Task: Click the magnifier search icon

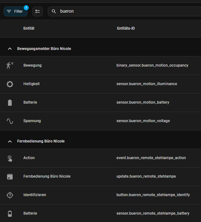Action: pyautogui.click(x=54, y=11)
